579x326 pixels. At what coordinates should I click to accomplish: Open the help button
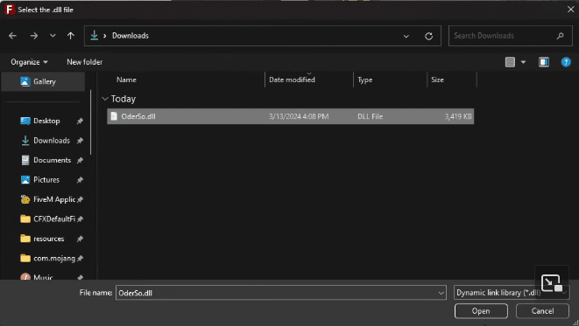coord(566,62)
